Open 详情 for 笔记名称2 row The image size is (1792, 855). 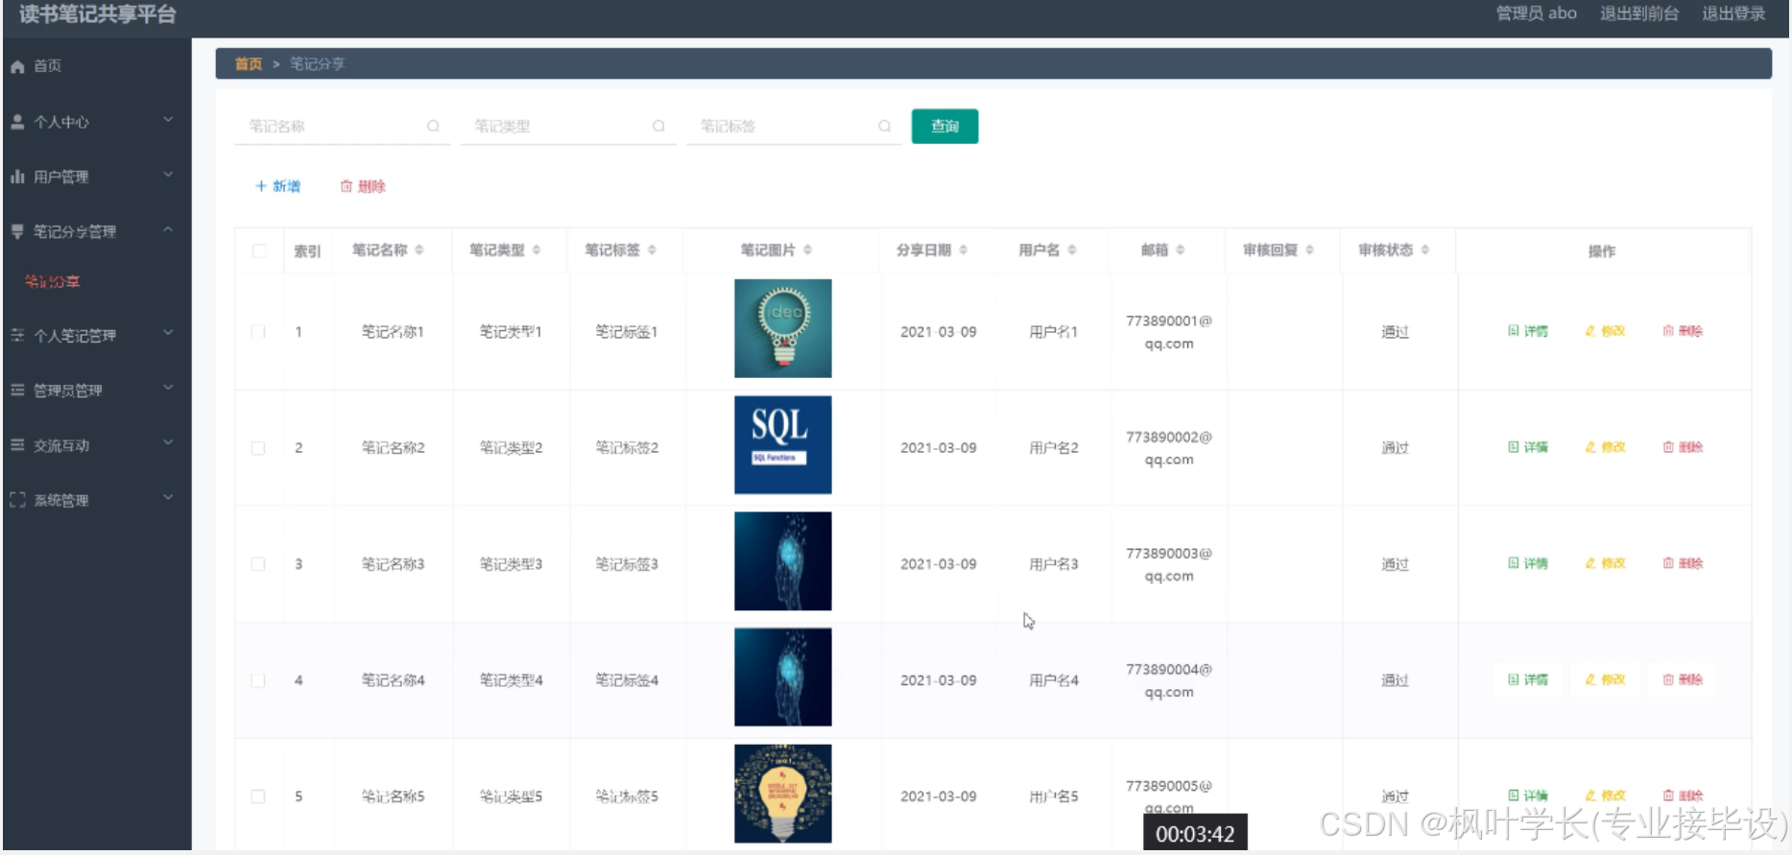1528,447
